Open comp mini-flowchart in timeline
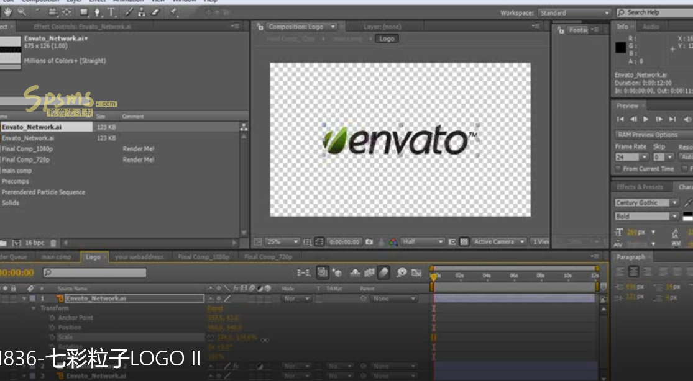The width and height of the screenshot is (693, 381). (304, 273)
